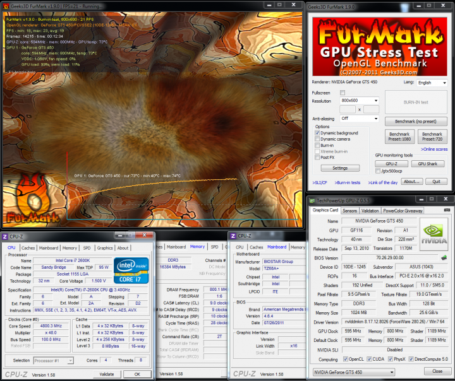Image resolution: width=455 pixels, height=381 pixels.
Task: Click the GPU-Z title bar icon
Action: pos(312,201)
